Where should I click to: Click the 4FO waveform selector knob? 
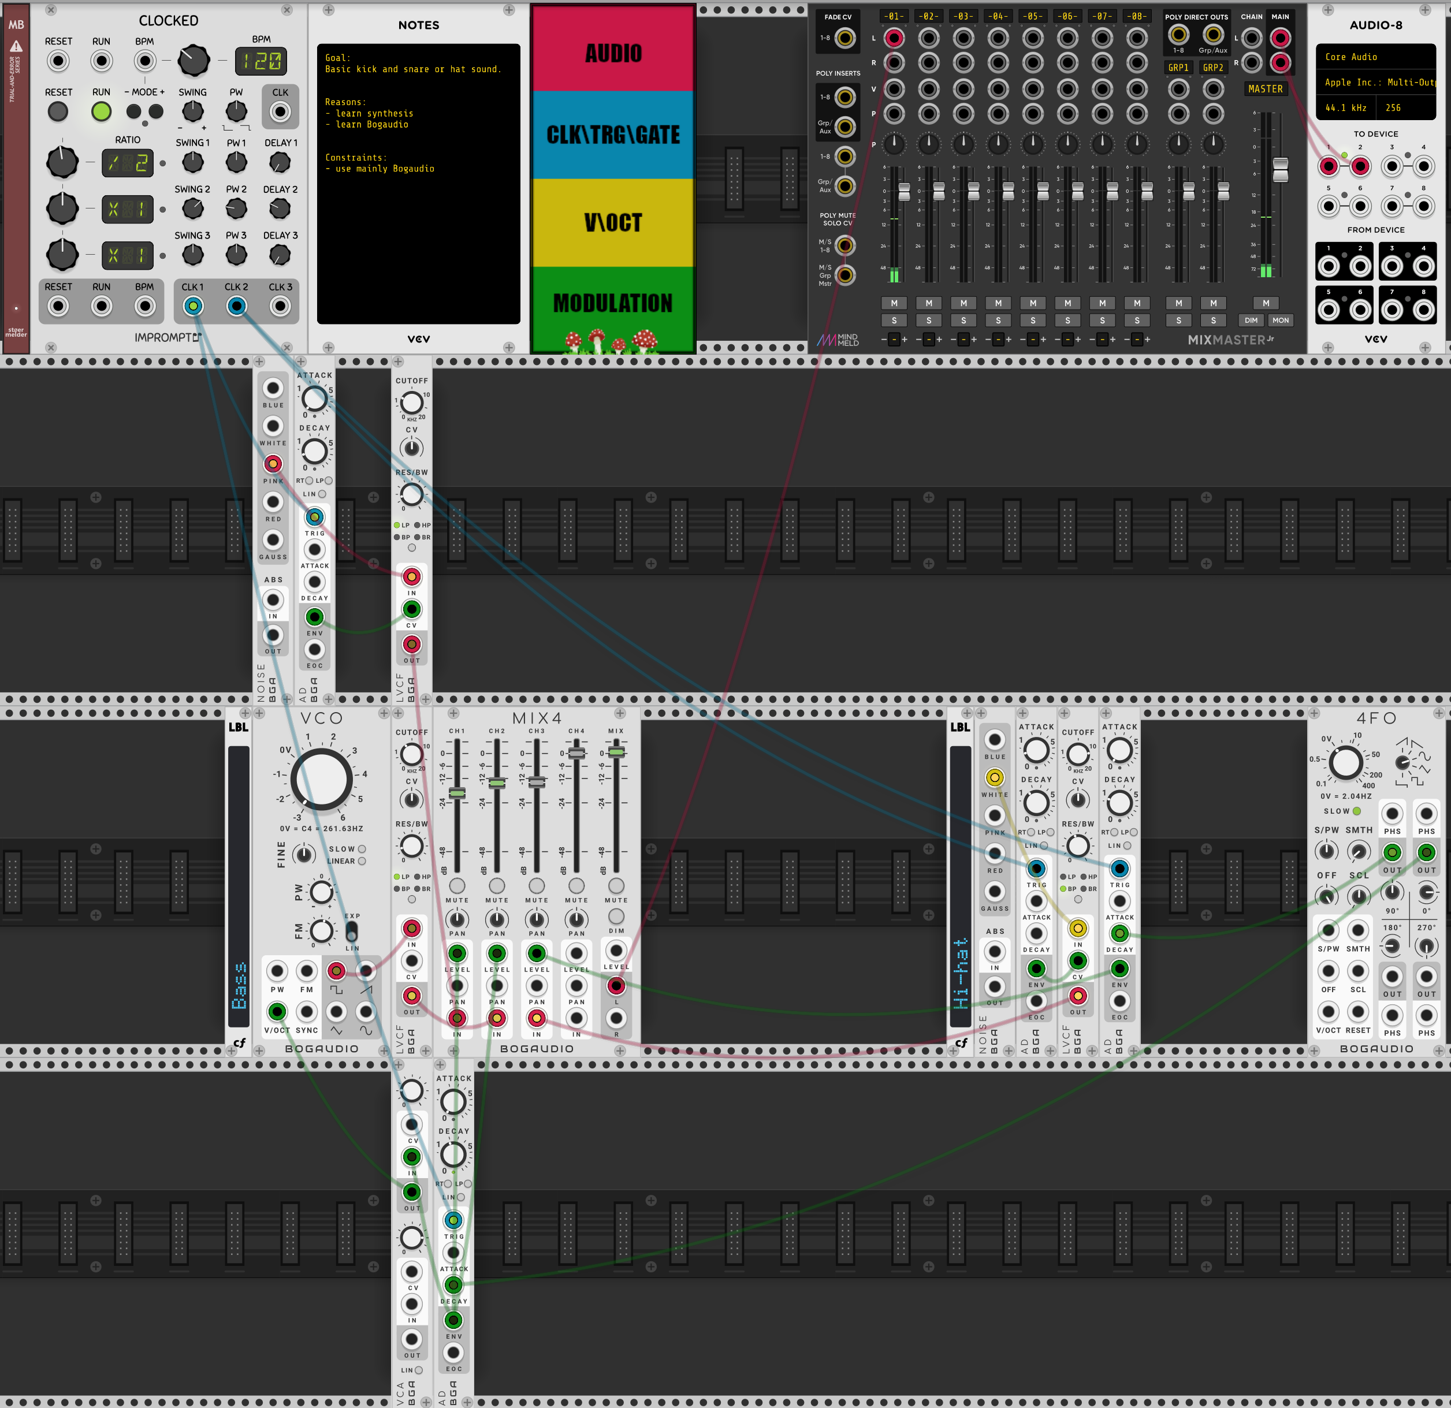[1402, 762]
